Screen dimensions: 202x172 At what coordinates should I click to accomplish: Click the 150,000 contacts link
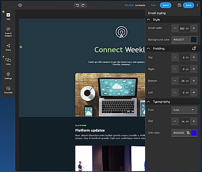[x=135, y=5]
